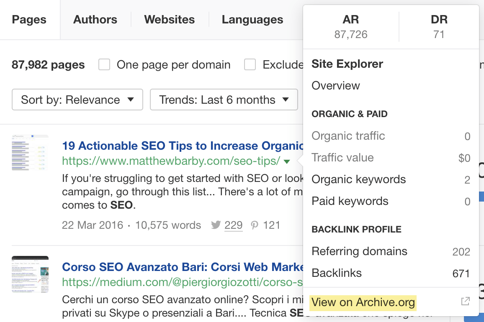This screenshot has height=322, width=484.
Task: Click View on Archive.org link
Action: click(x=363, y=302)
